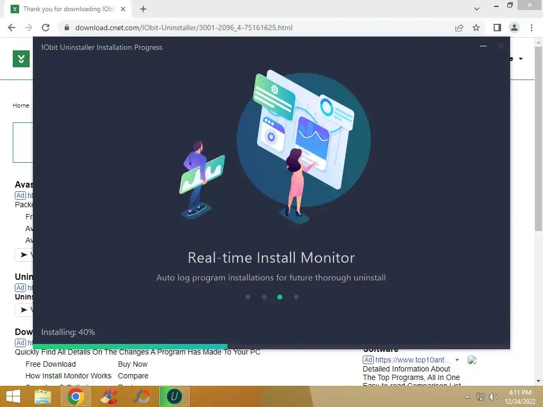The height and width of the screenshot is (407, 543).
Task: Expand the header dropdown arrow at right
Action: tap(521, 59)
